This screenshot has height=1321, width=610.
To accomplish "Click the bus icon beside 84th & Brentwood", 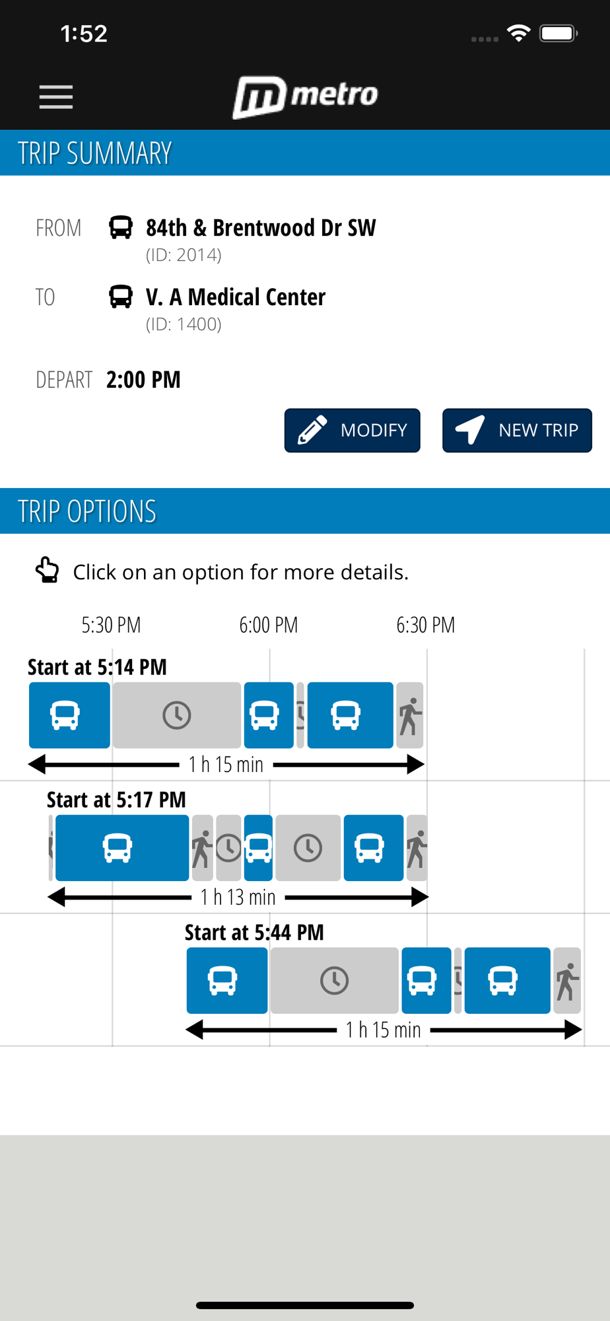I will [121, 227].
